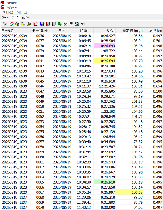Image resolution: width=163 pixels, height=210 pixels.
Task: Click the distance value 0.600
Action: (153, 111)
